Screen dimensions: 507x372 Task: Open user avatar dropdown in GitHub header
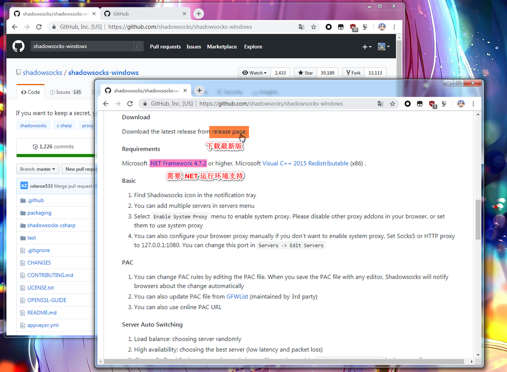[x=384, y=46]
